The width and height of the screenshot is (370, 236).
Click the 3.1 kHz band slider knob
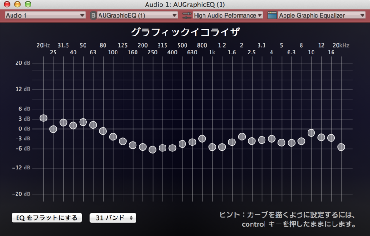tap(261, 140)
